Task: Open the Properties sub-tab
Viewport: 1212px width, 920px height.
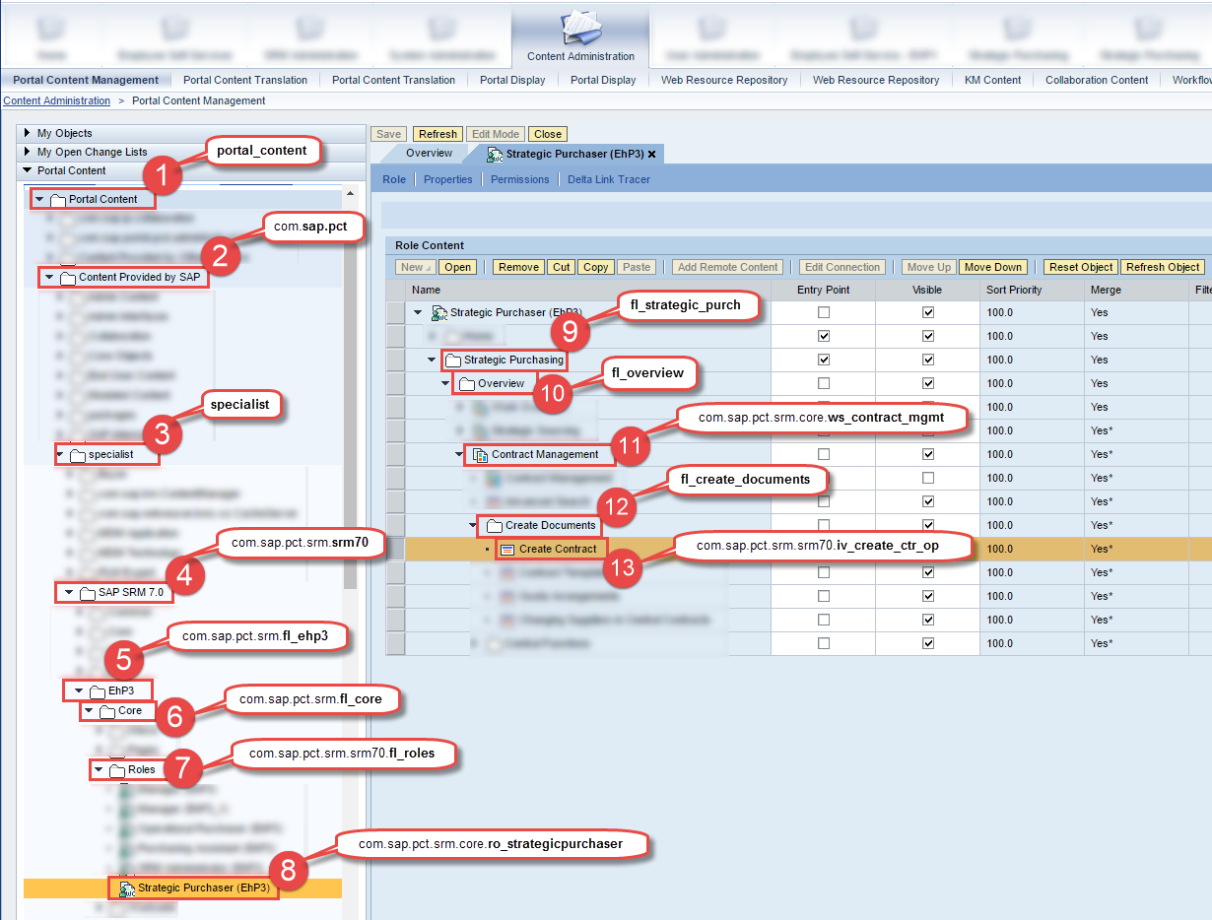Action: click(x=448, y=179)
